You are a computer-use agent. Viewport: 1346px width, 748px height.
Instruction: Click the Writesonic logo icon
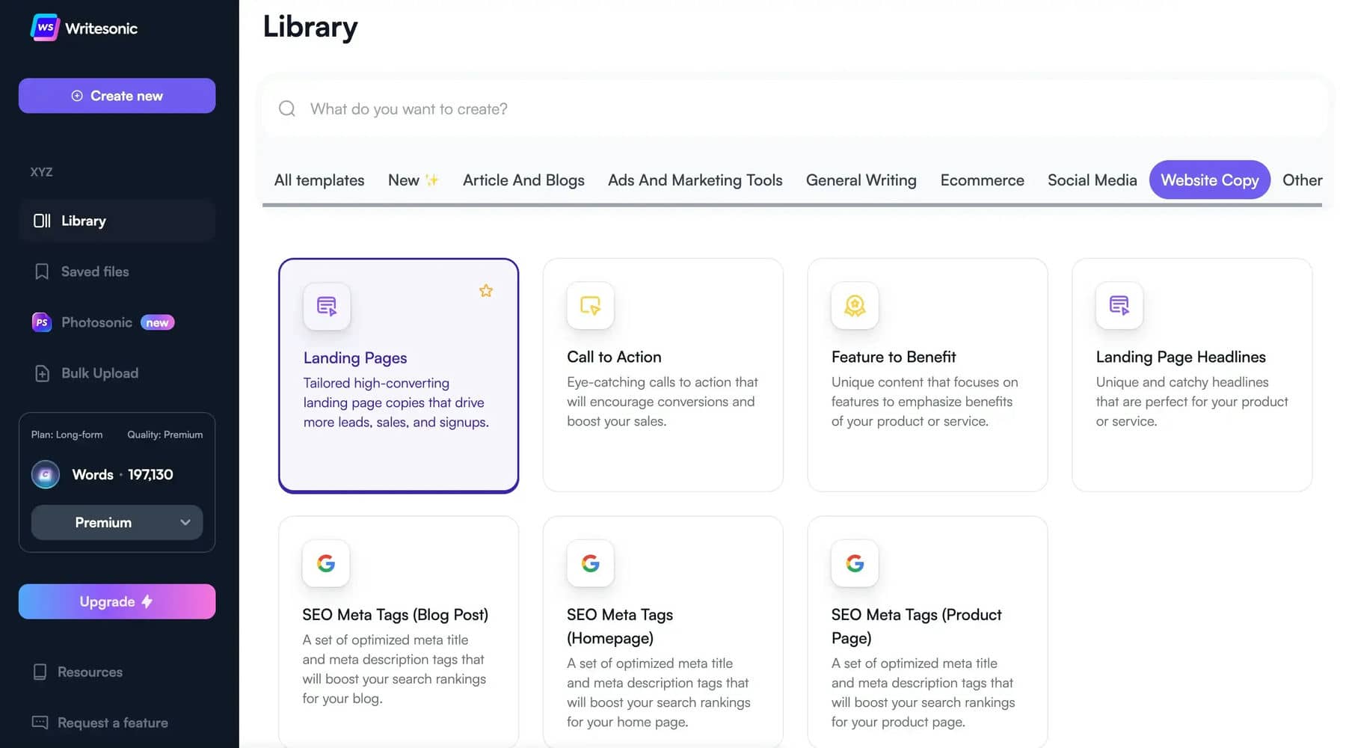coord(44,28)
